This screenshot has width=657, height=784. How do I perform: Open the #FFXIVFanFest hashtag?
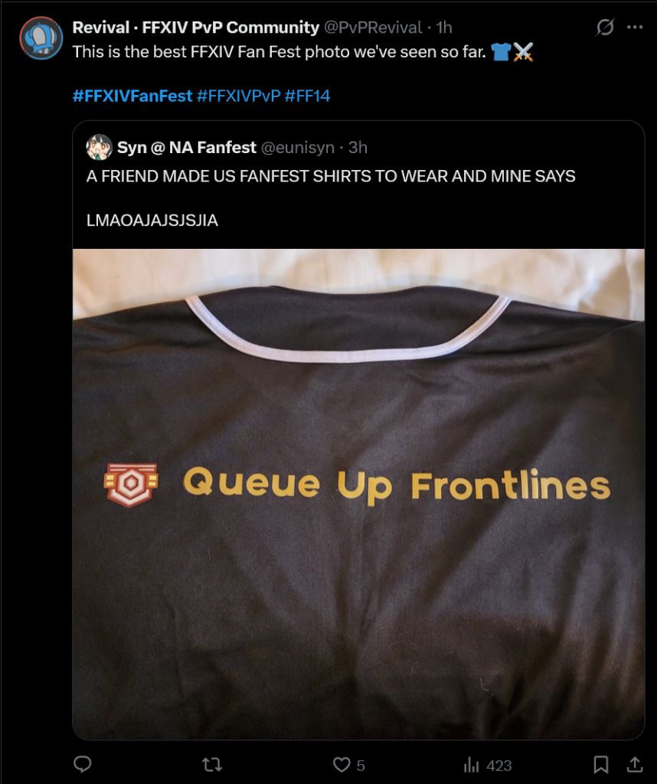pos(132,96)
